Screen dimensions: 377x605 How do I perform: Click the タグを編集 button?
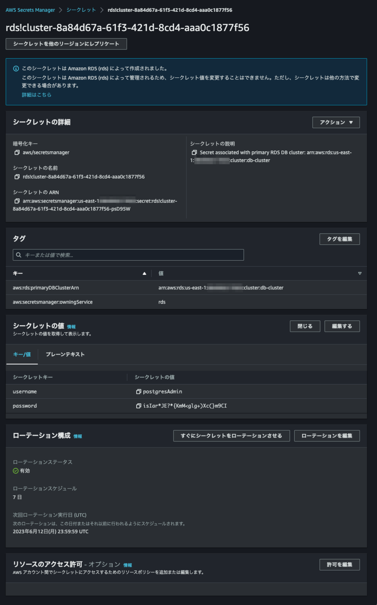coord(339,239)
